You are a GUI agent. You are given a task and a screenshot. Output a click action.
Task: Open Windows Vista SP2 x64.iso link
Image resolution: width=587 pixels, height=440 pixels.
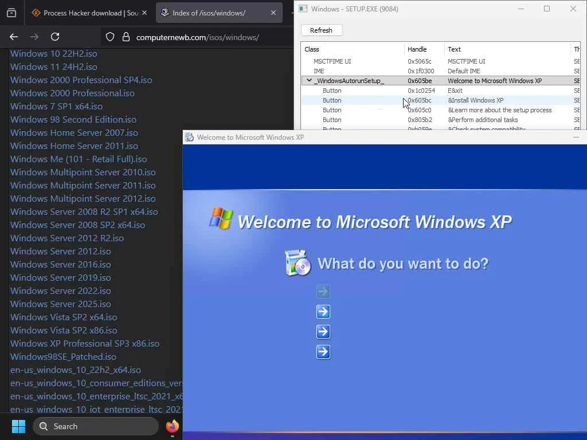pos(64,317)
